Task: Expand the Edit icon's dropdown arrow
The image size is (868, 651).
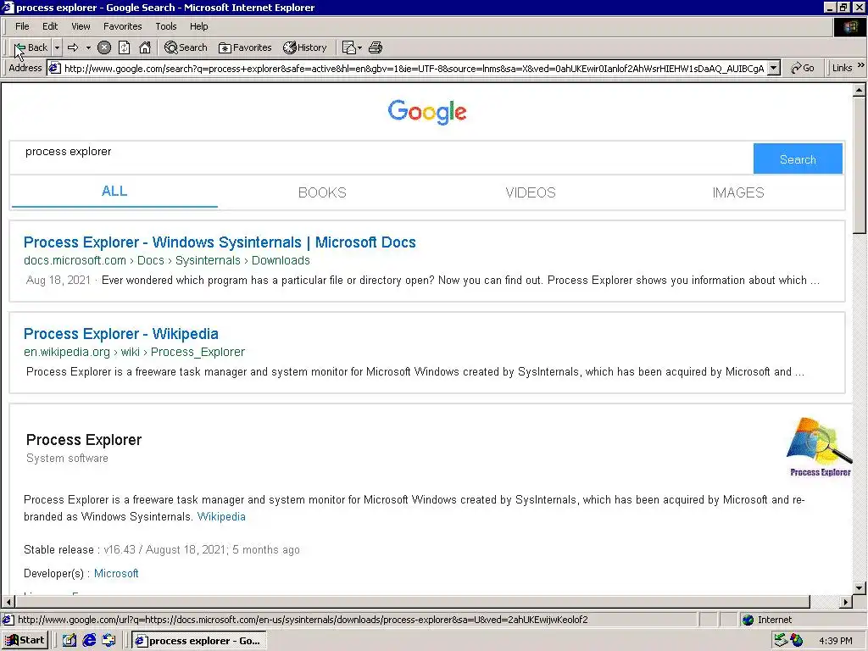Action: coord(359,47)
